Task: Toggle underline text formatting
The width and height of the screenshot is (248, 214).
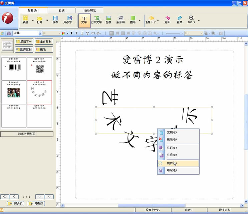Action: point(82,33)
